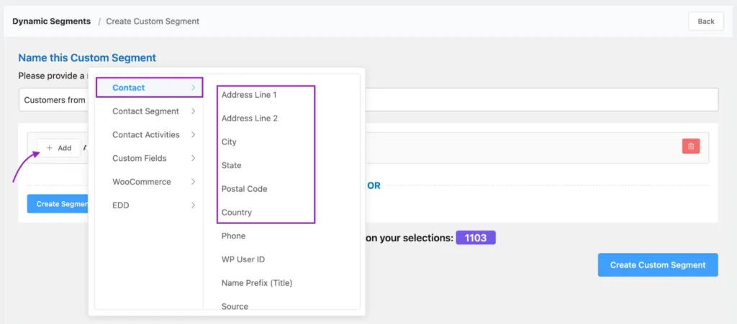Screen dimensions: 737x324
Task: Choose State from the field list
Action: pyautogui.click(x=231, y=165)
